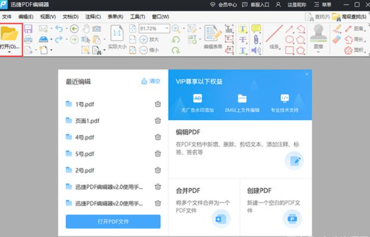This screenshot has height=237, width=370.
Task: Add a yellow sticky note comment
Action: click(256, 29)
